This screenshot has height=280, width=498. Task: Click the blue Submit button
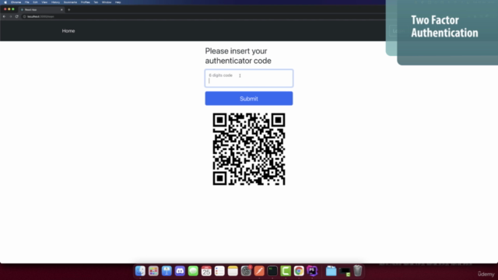click(x=249, y=99)
